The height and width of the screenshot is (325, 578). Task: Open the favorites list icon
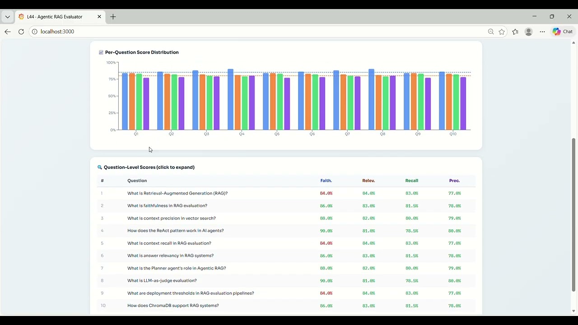[515, 32]
